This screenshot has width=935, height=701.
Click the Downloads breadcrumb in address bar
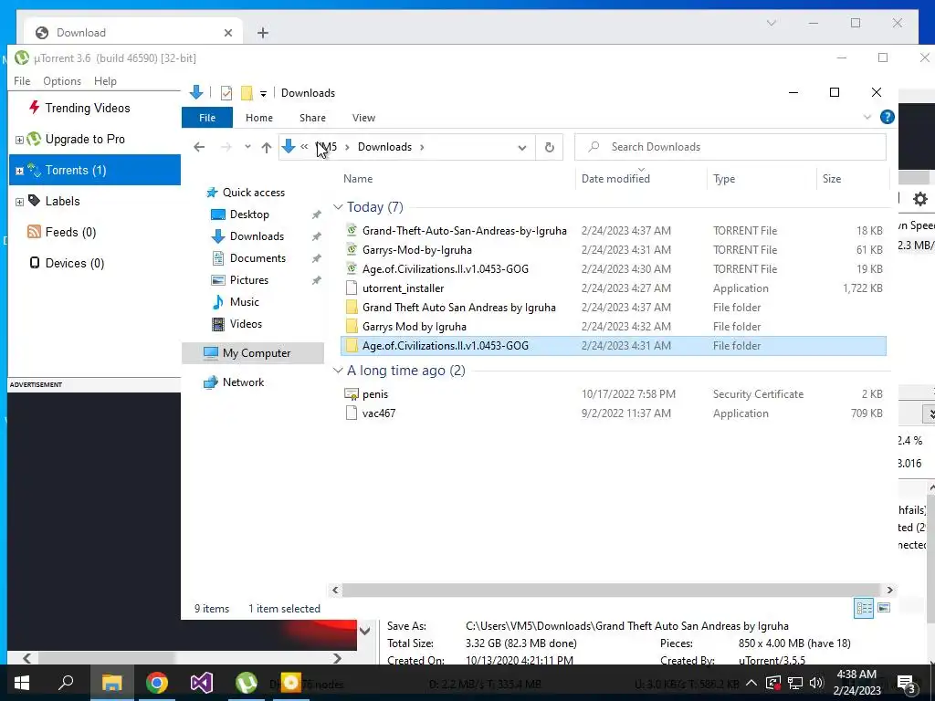coord(384,147)
